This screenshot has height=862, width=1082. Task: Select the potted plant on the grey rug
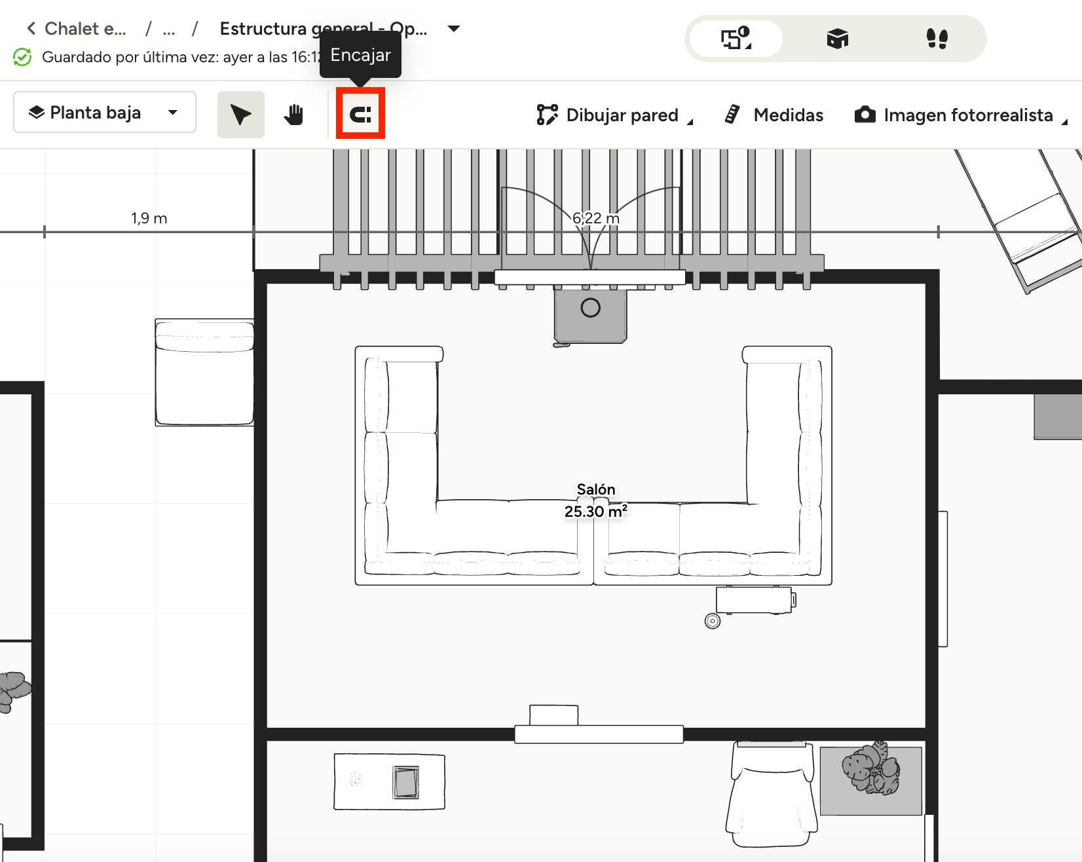point(871,768)
